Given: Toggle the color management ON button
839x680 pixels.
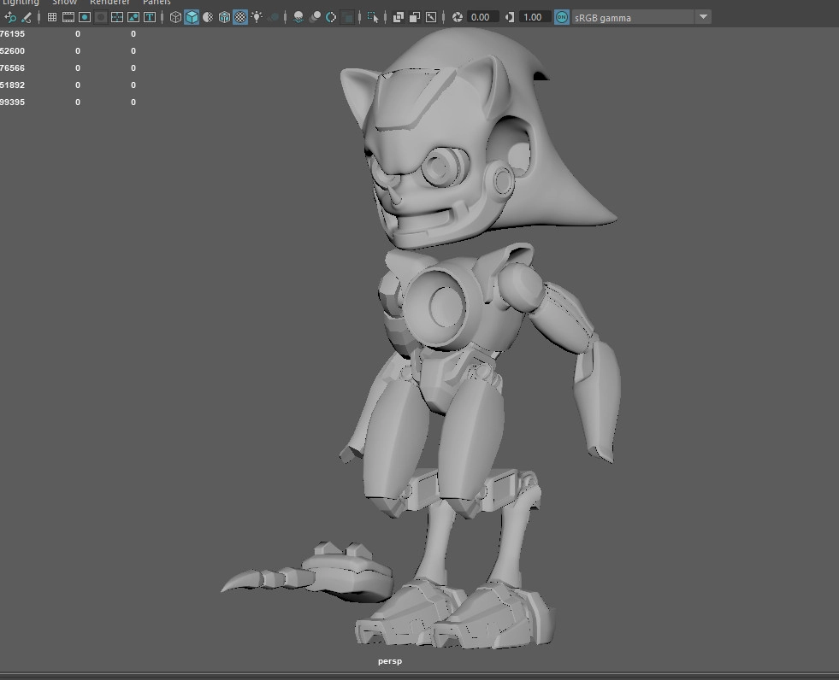Looking at the screenshot, I should [x=561, y=17].
